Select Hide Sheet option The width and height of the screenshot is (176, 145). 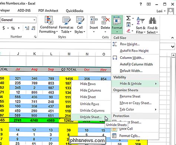point(88,97)
